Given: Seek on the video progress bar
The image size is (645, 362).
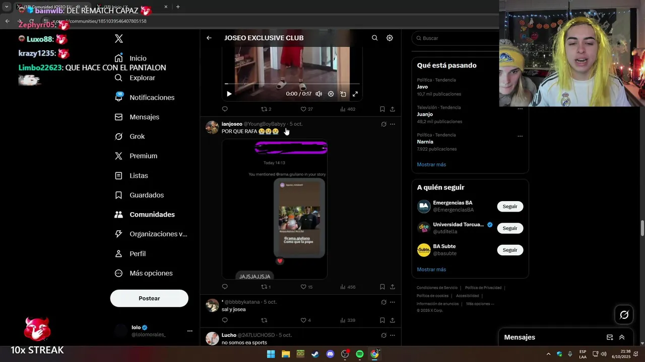Looking at the screenshot, I should (292, 84).
